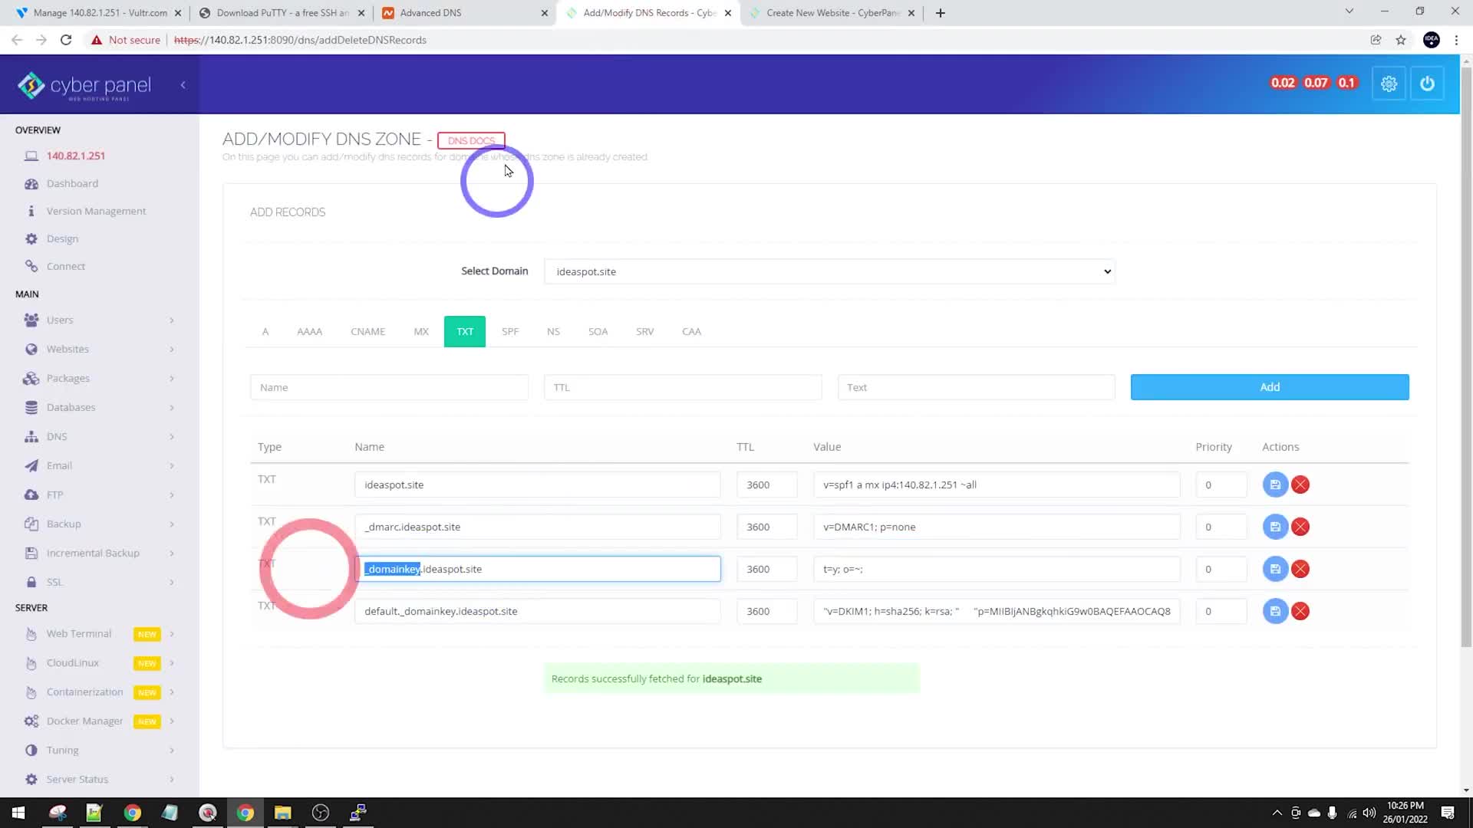Viewport: 1473px width, 828px height.
Task: Save the _dmarc record with the disk icon
Action: [x=1275, y=527]
